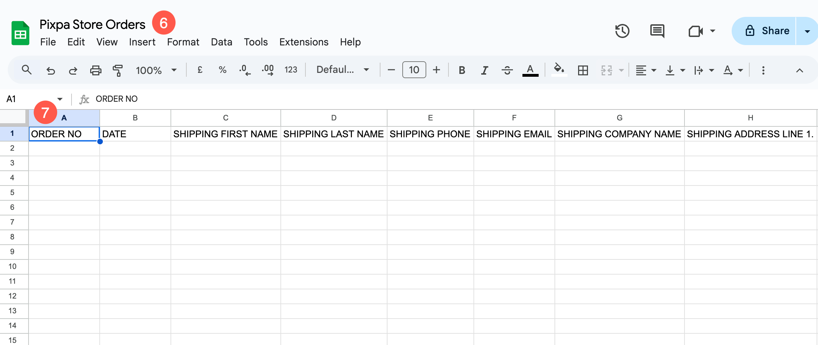Hide the menus with the collapse chevron
818x345 pixels.
click(799, 70)
